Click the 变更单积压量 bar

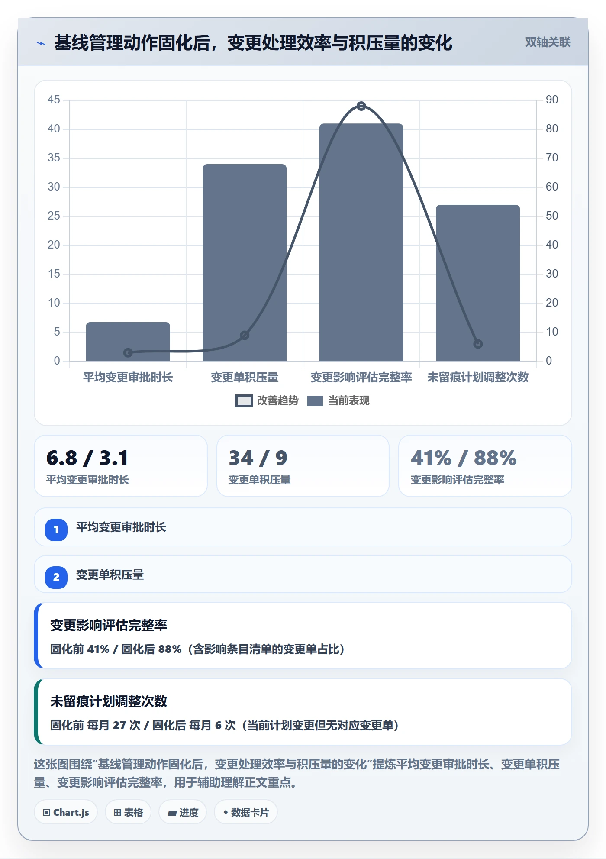[245, 263]
